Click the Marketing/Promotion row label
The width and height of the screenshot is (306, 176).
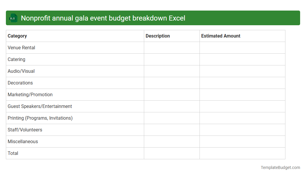pos(30,94)
